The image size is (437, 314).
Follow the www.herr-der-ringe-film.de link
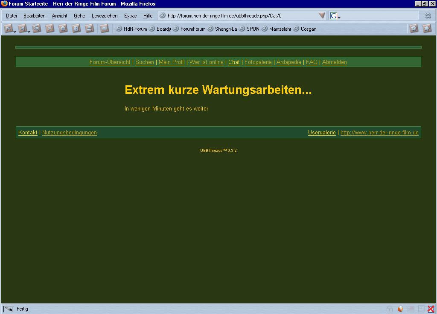click(379, 133)
